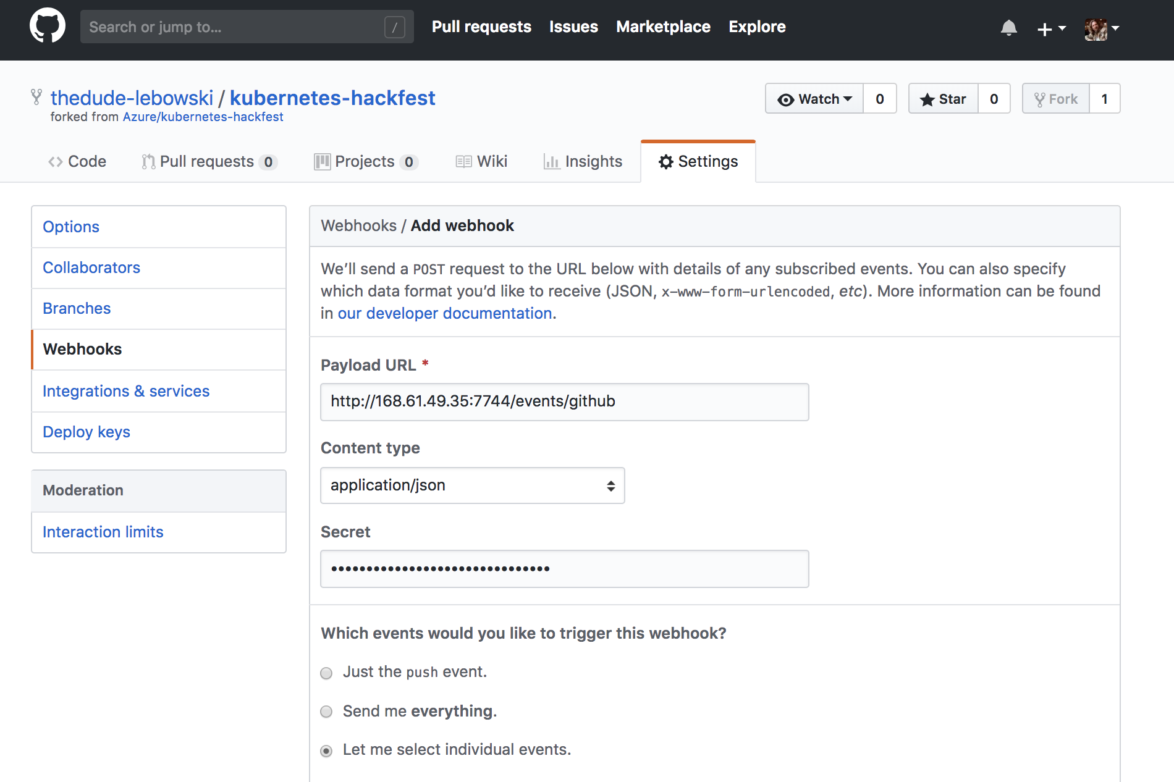This screenshot has height=782, width=1174.
Task: Open the Content type dropdown
Action: point(473,486)
